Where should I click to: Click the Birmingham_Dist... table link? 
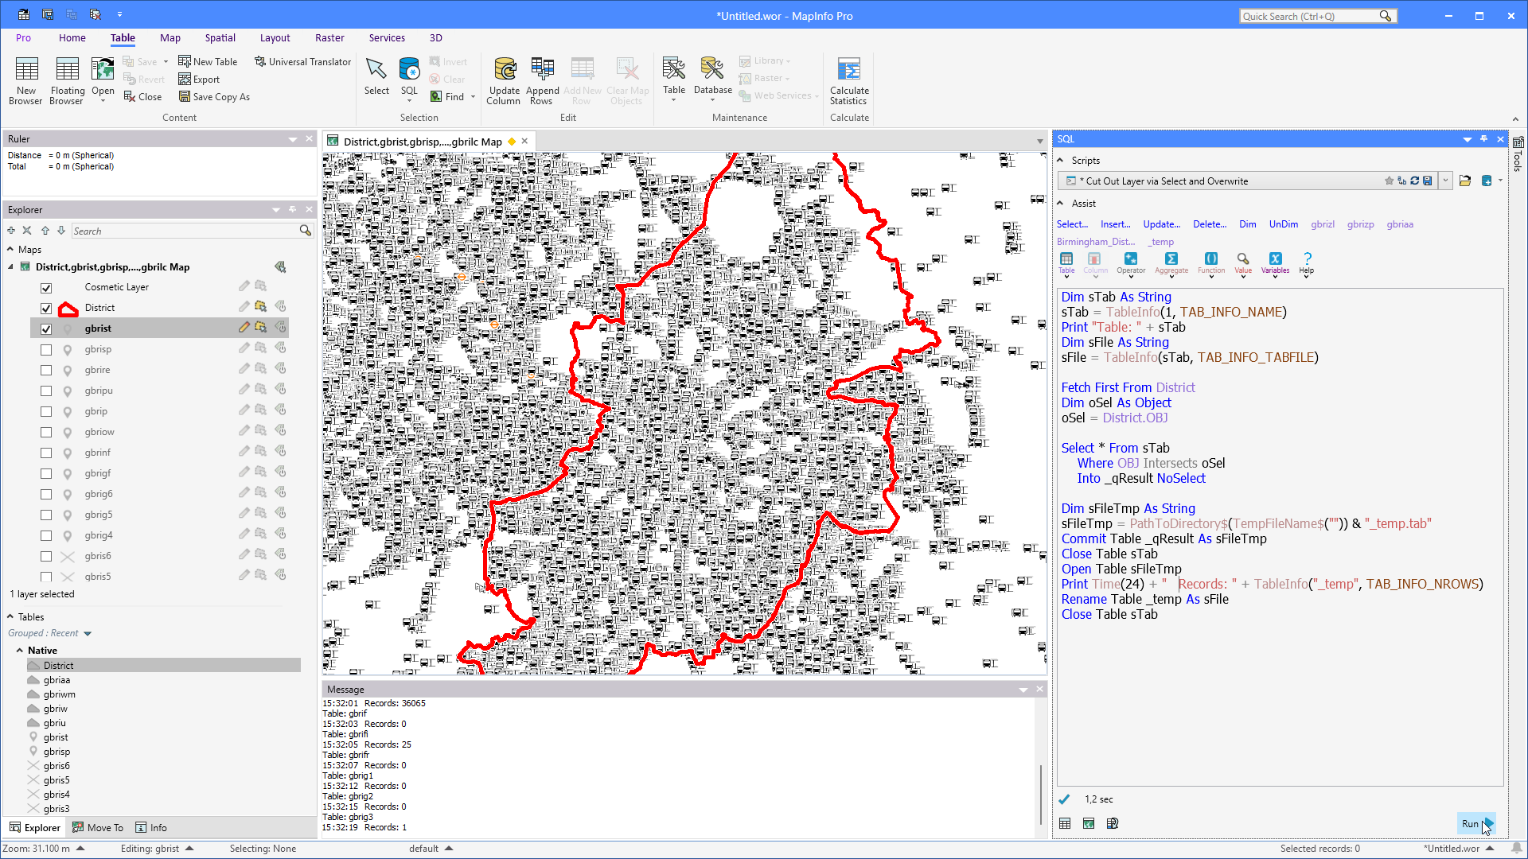(x=1096, y=242)
